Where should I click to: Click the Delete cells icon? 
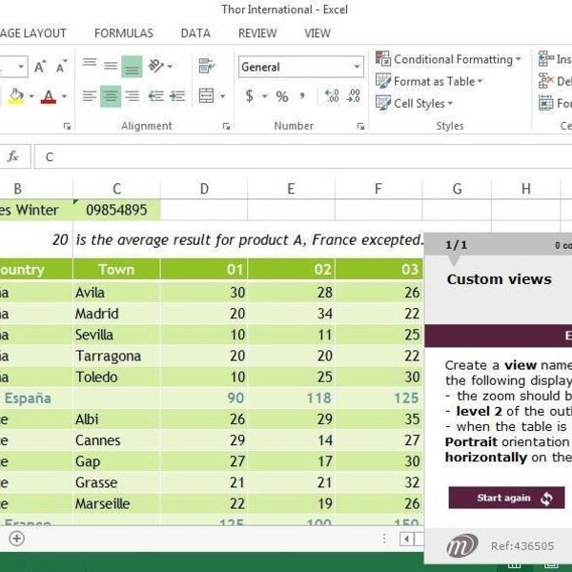[546, 81]
